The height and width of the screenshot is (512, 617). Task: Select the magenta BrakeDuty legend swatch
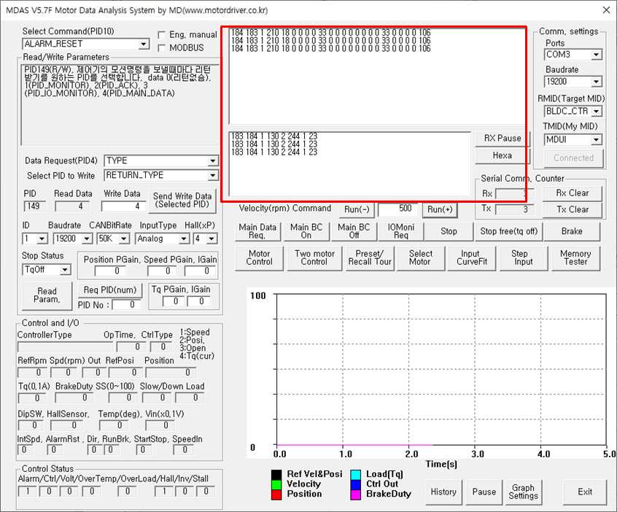tap(356, 494)
